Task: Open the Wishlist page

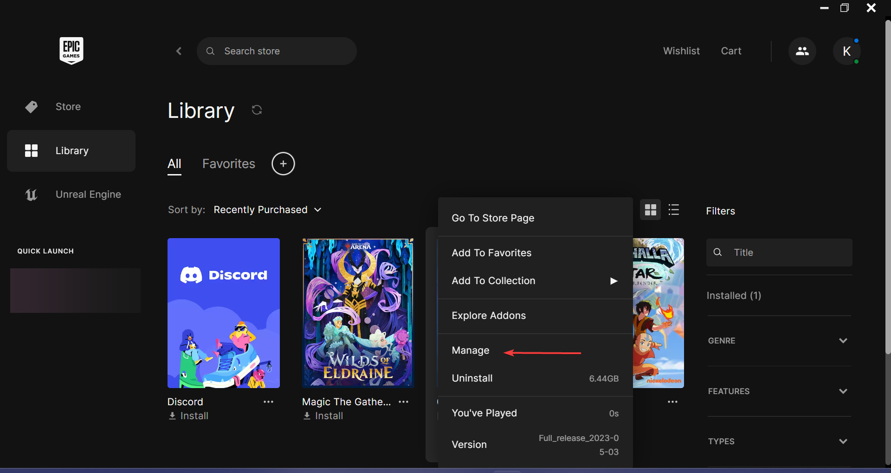Action: [x=681, y=51]
